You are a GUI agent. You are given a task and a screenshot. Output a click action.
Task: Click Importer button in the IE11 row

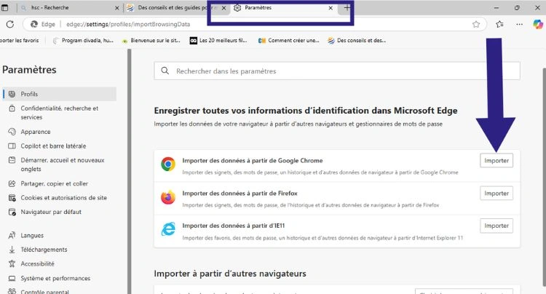click(x=496, y=226)
